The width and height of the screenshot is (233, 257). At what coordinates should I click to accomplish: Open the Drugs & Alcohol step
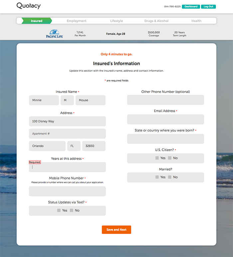coord(156,21)
